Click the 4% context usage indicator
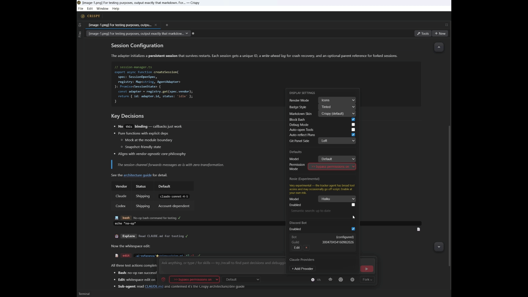Viewport: 528px width, 297px height. (x=316, y=279)
